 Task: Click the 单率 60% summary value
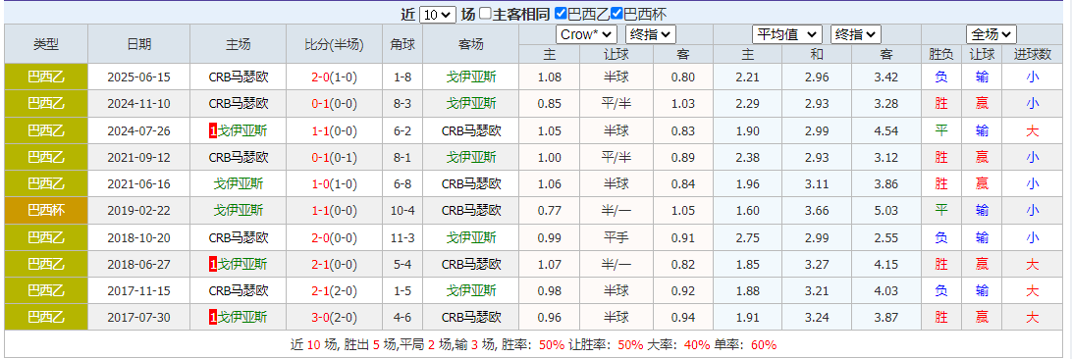764,345
